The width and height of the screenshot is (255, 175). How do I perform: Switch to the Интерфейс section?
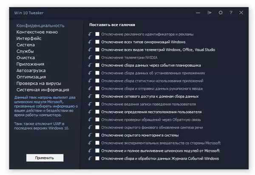[29, 38]
